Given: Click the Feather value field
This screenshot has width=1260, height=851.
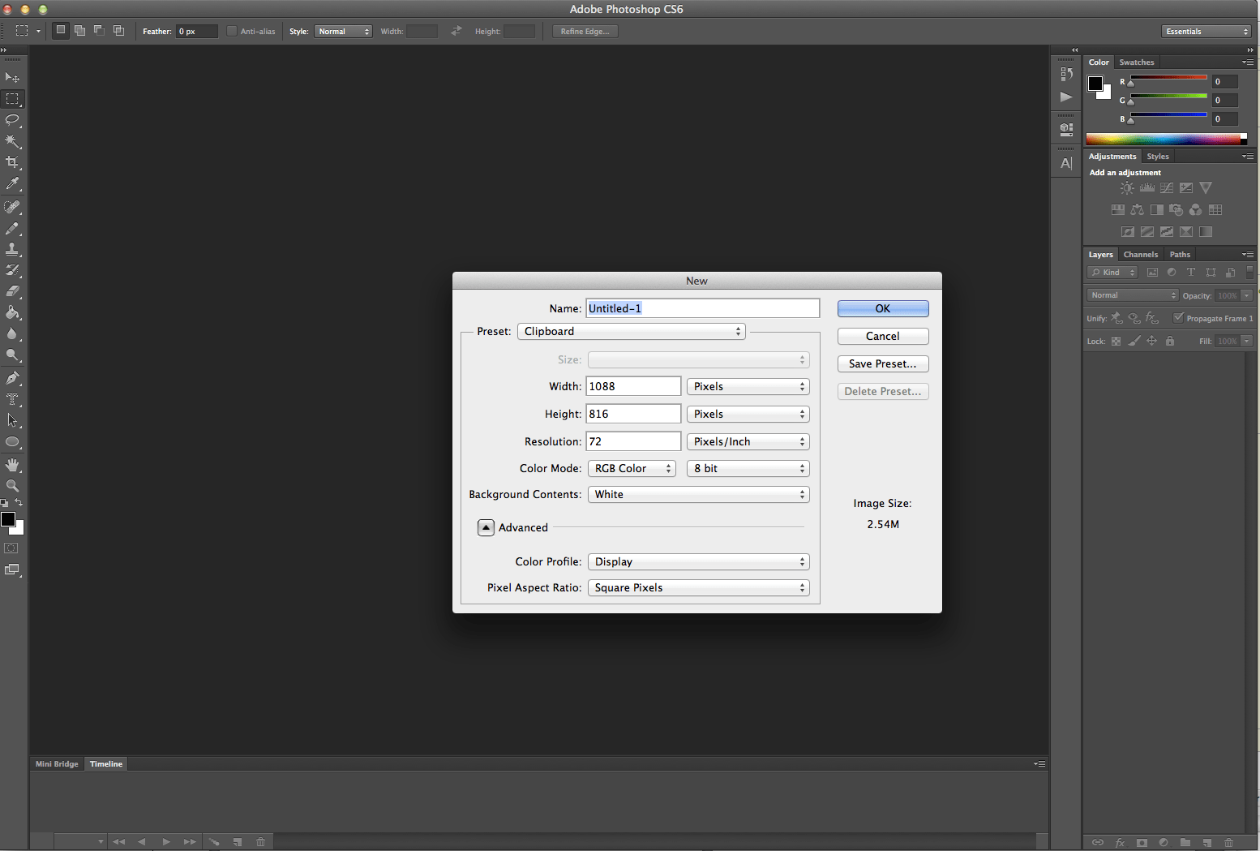Looking at the screenshot, I should pos(197,31).
